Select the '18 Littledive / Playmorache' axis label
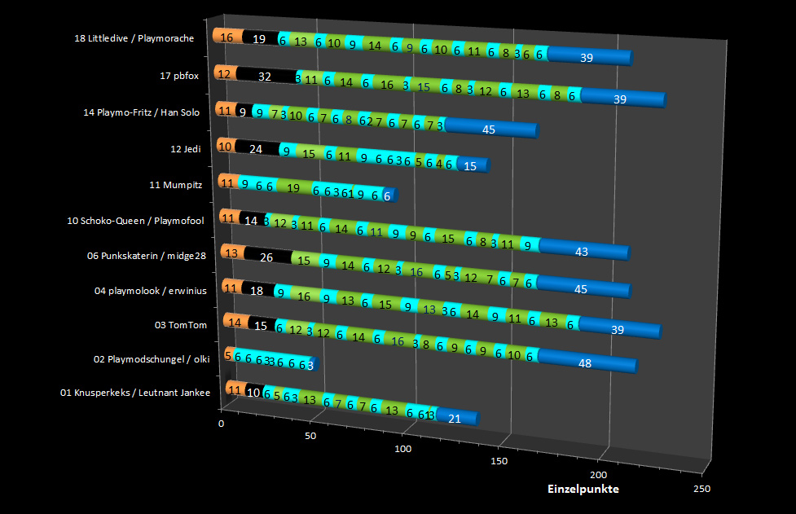 (x=134, y=38)
